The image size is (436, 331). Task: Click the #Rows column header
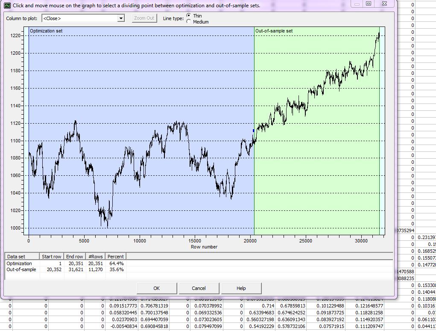(96, 257)
